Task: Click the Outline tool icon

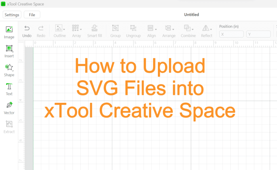Action: (59, 28)
